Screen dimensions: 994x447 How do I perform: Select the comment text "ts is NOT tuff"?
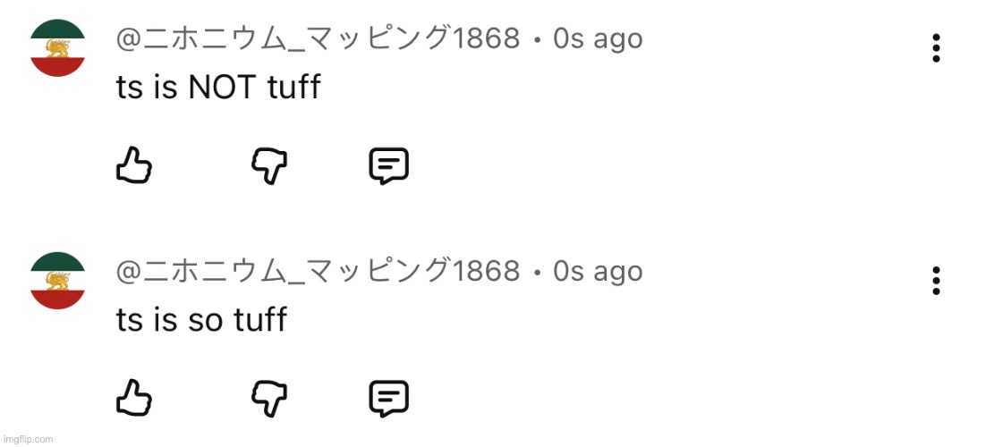pyautogui.click(x=217, y=88)
